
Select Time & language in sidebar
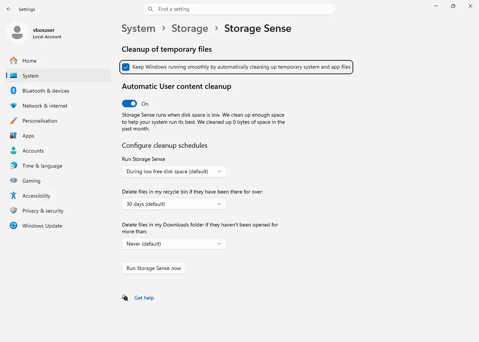pyautogui.click(x=58, y=165)
